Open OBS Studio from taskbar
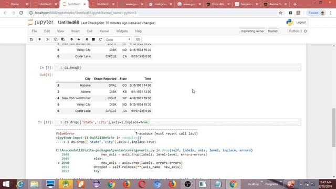The image size is (336, 189). (x=188, y=184)
